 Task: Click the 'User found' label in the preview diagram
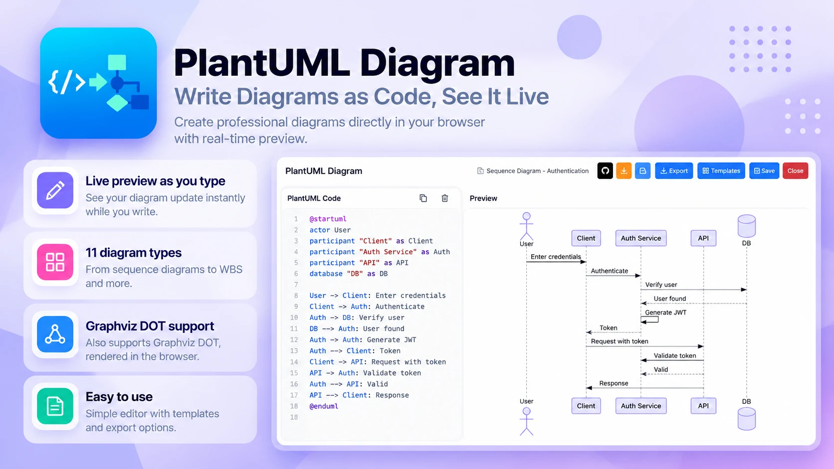(670, 299)
